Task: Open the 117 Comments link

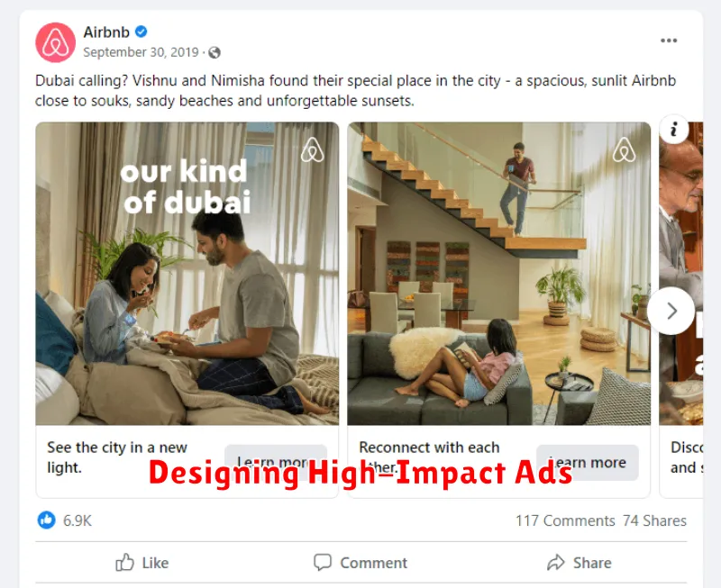Action: 565,520
